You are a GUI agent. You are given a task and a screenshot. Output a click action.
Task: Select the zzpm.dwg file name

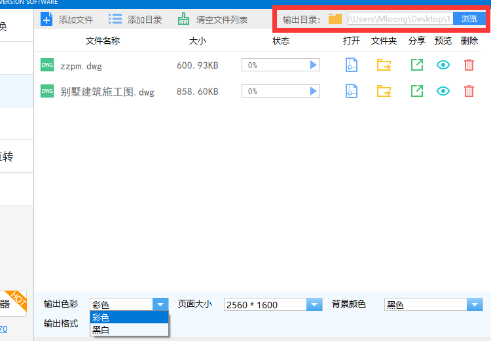pyautogui.click(x=81, y=66)
